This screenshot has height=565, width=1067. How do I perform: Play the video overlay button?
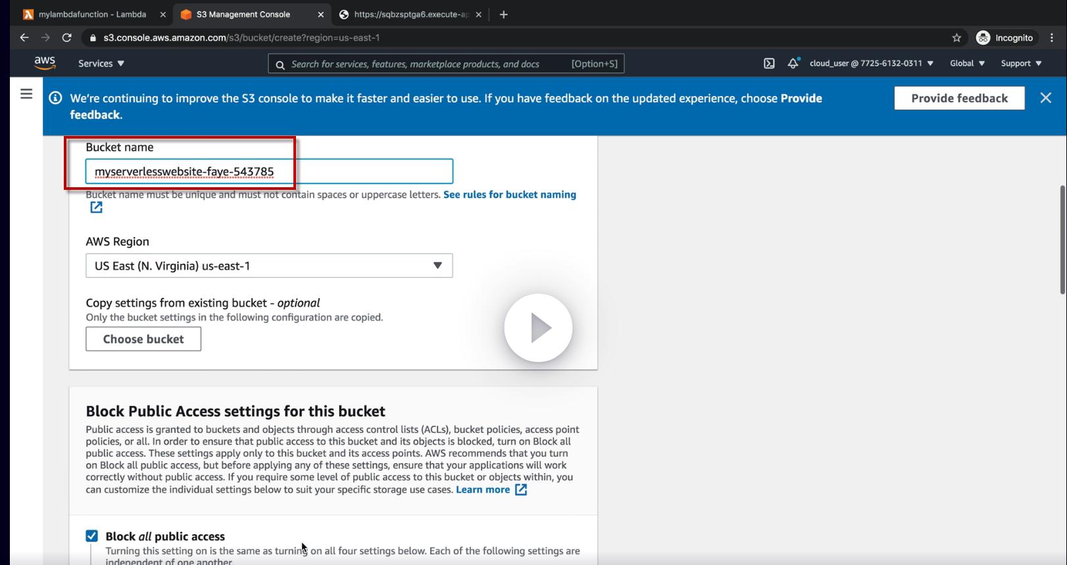pyautogui.click(x=538, y=328)
